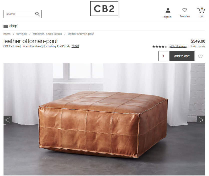Show the next product image arrow
This screenshot has width=209, height=176.
click(x=201, y=120)
